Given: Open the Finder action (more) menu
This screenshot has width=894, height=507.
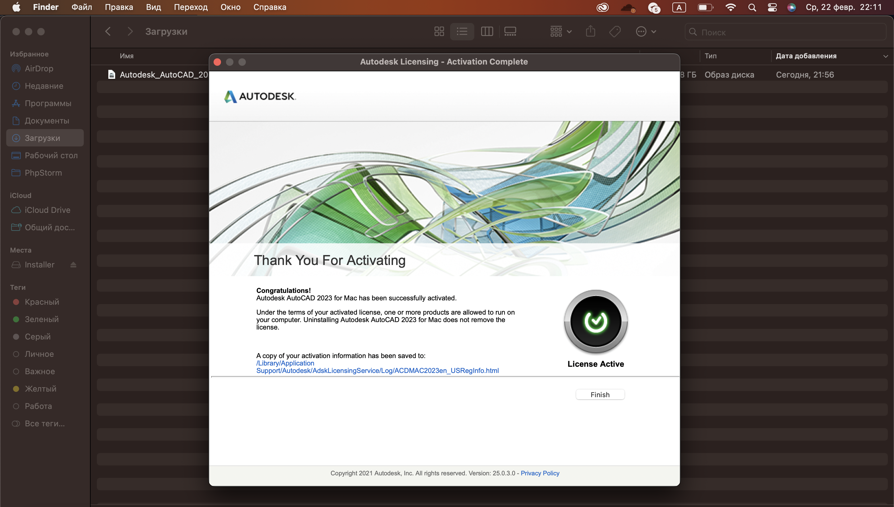Looking at the screenshot, I should (x=646, y=32).
